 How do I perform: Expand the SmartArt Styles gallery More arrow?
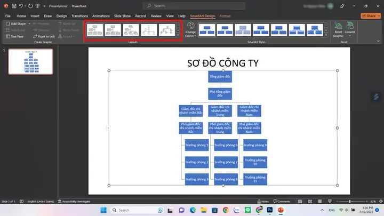tap(326, 35)
